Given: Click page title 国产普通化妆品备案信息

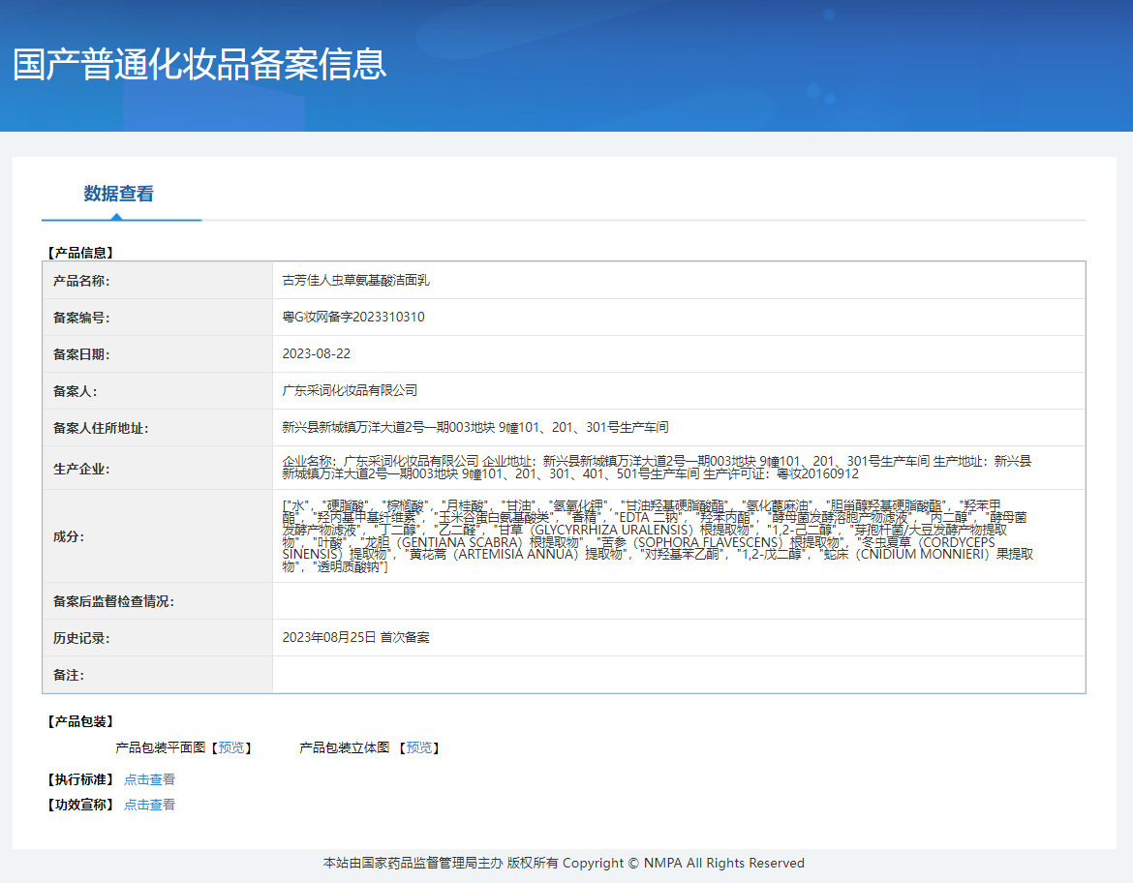Looking at the screenshot, I should (x=199, y=64).
